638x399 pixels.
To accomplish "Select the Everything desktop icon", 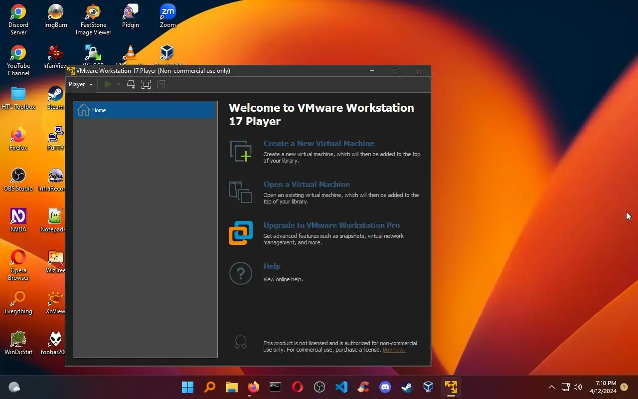I will (x=18, y=303).
